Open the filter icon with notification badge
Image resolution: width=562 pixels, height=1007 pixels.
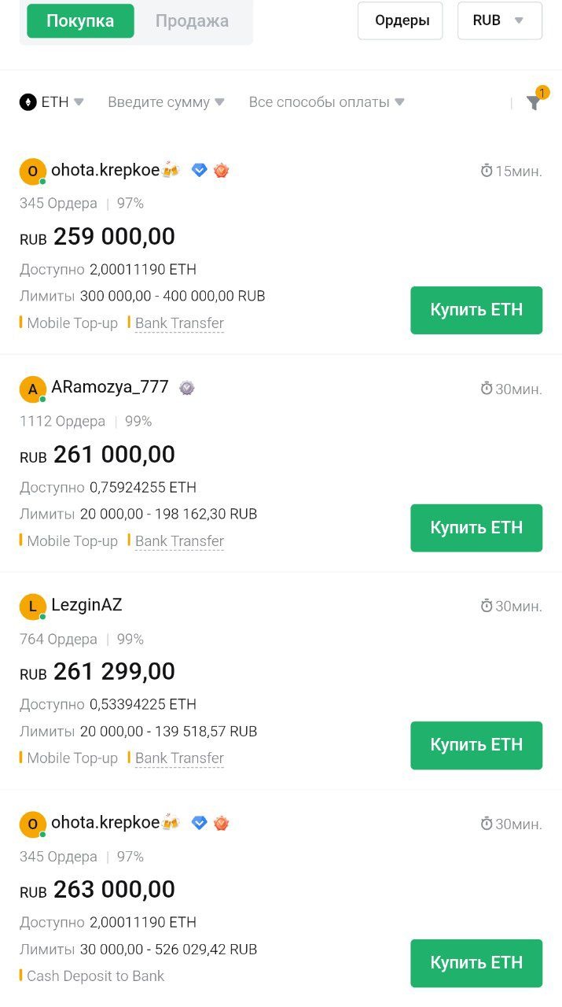coord(534,103)
